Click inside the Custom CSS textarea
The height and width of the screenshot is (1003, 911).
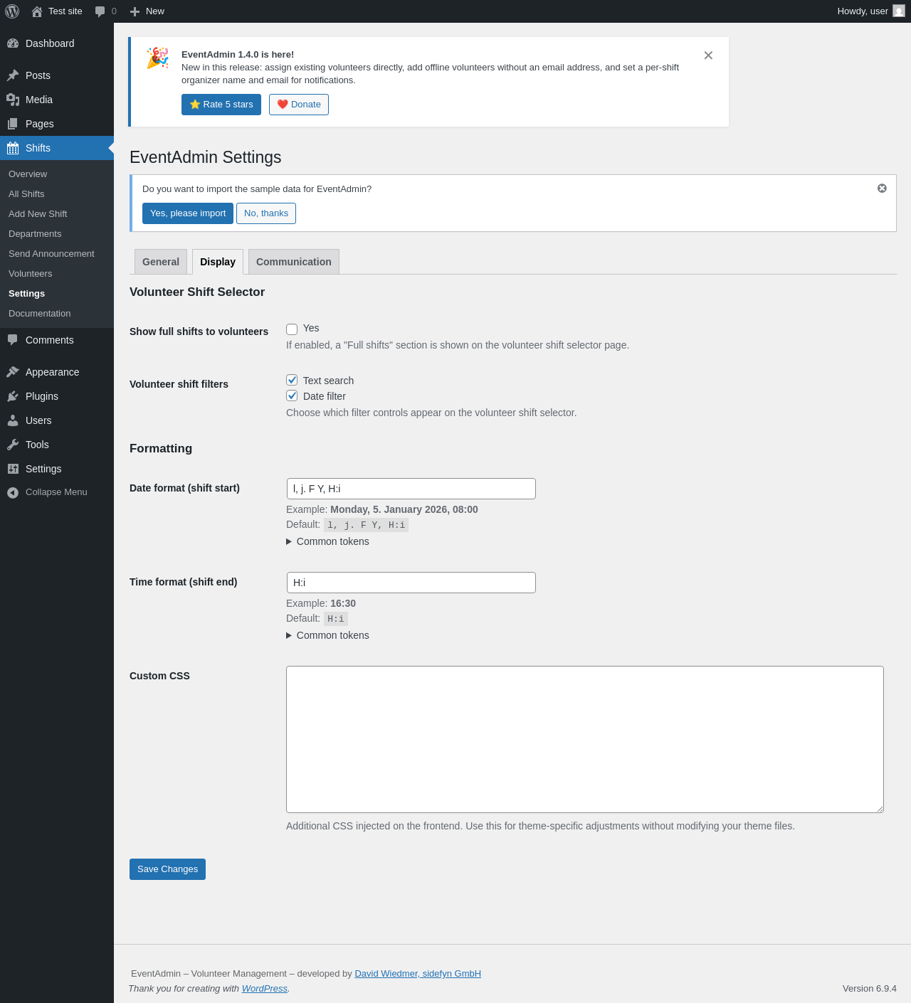pos(585,739)
